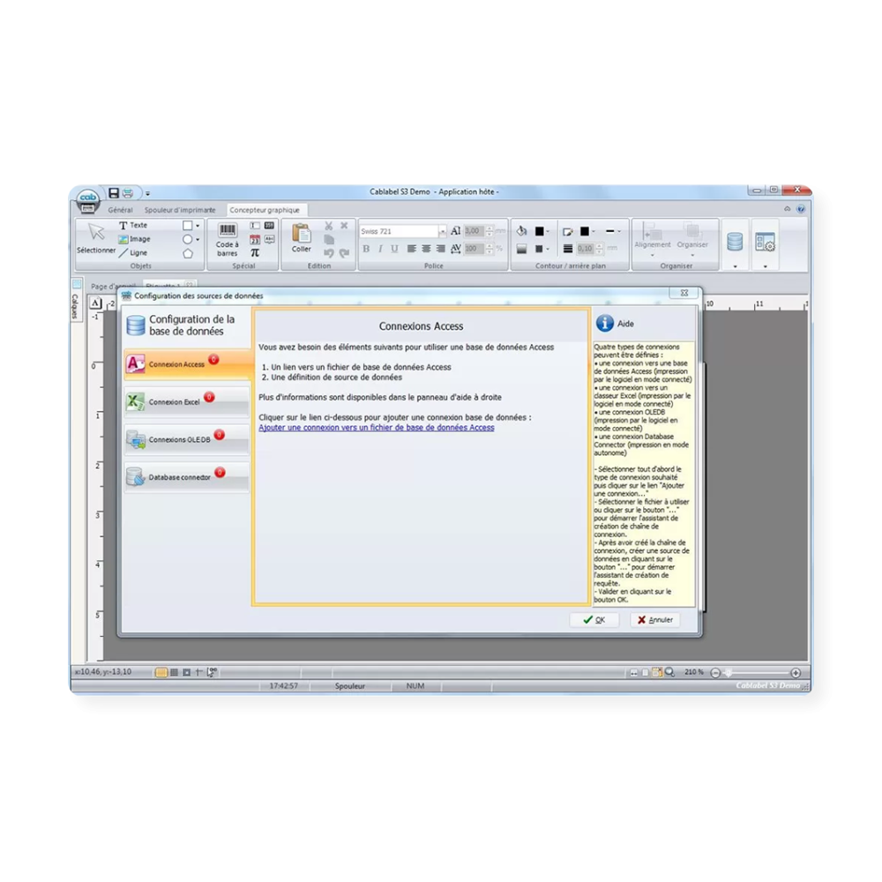The image size is (882, 882).
Task: Select the Texte tool in Objets group
Action: pyautogui.click(x=134, y=225)
